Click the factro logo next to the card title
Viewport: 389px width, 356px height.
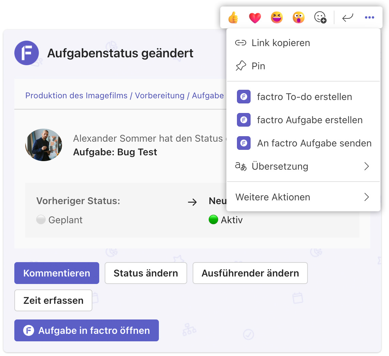(27, 53)
